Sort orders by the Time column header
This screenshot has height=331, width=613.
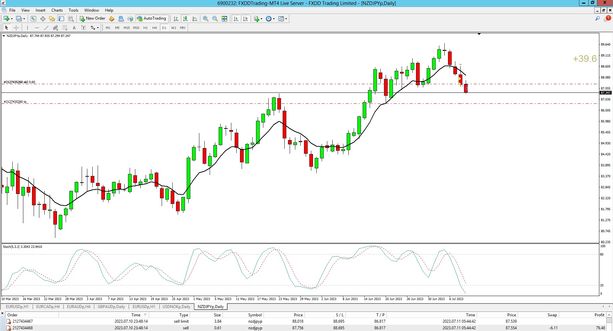coord(104,315)
